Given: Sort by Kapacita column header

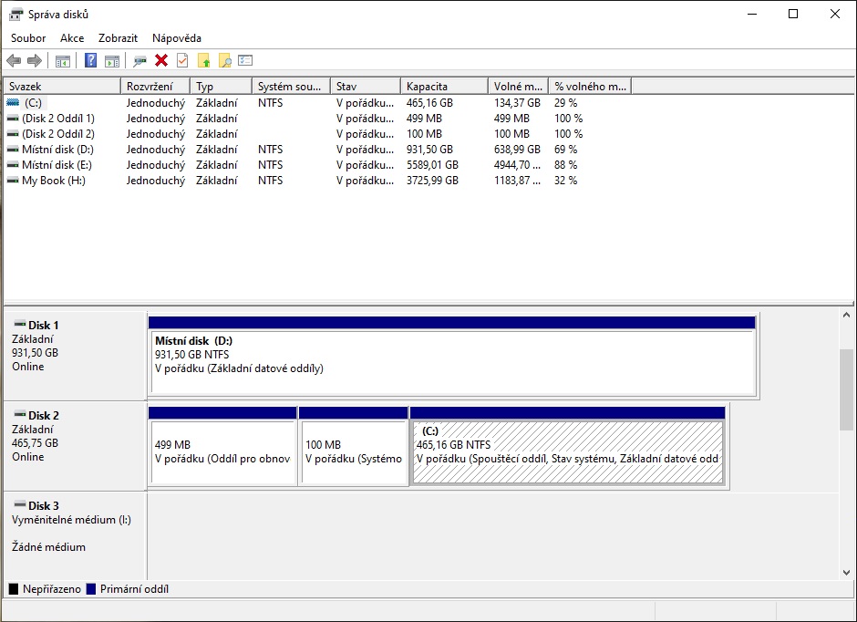Looking at the screenshot, I should click(443, 87).
